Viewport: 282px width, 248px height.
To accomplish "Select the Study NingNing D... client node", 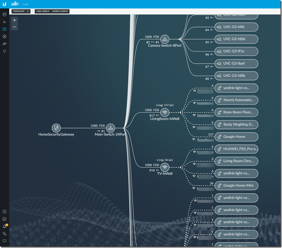I will click(x=237, y=124).
